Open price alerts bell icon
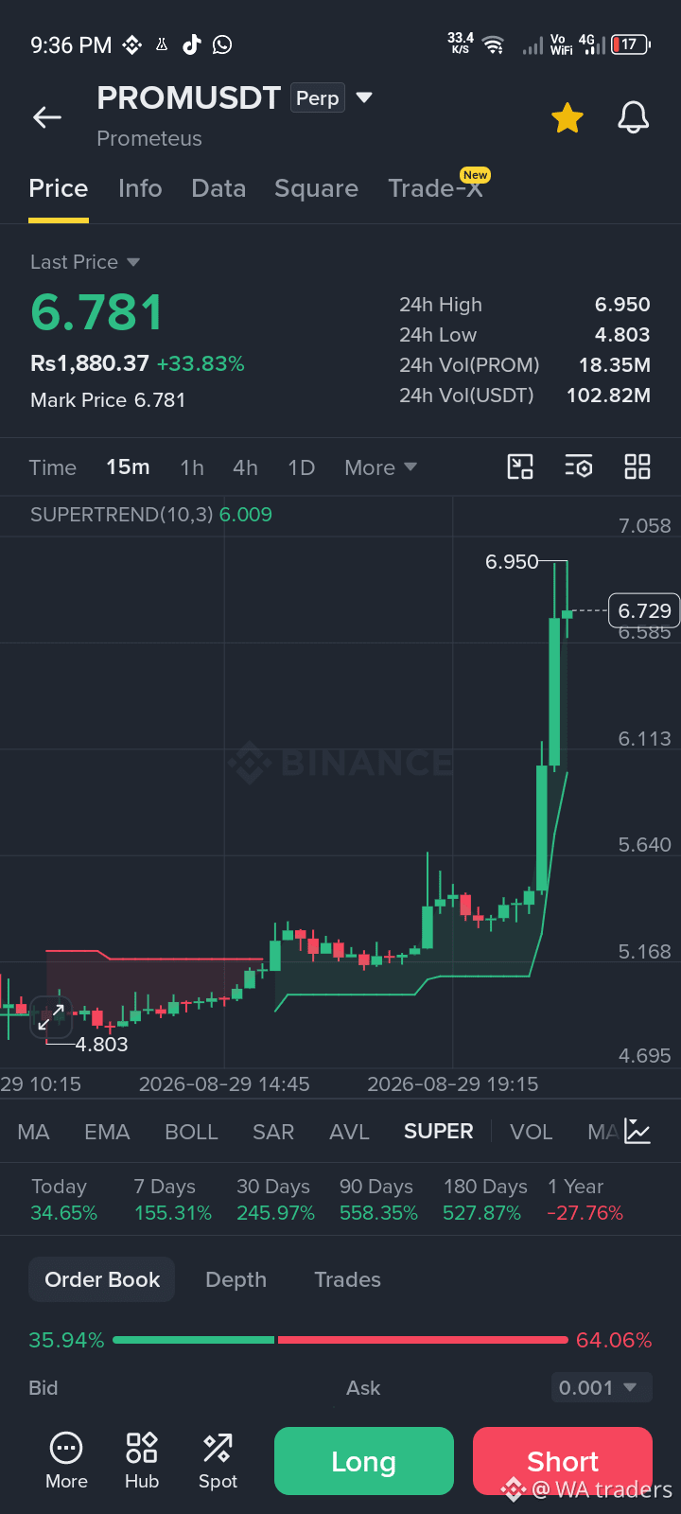The height and width of the screenshot is (1514, 681). 634,118
